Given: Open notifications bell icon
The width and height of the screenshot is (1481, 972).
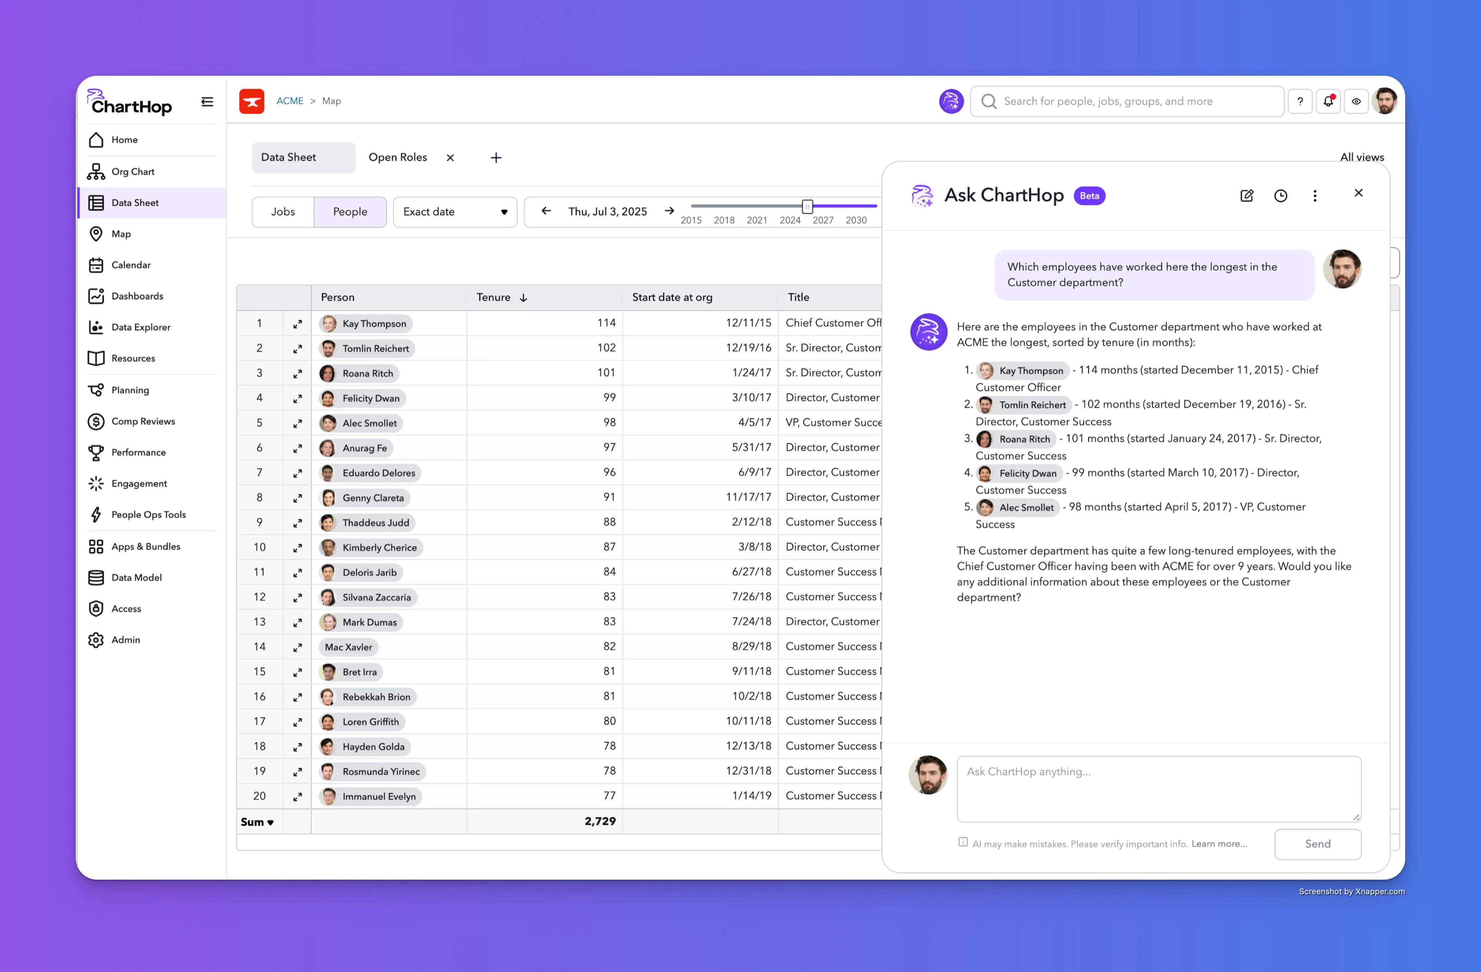Looking at the screenshot, I should (1328, 101).
